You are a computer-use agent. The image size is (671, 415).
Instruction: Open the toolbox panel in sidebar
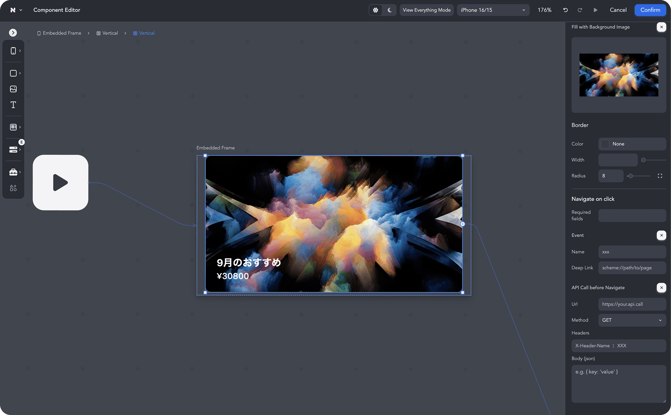(13, 172)
